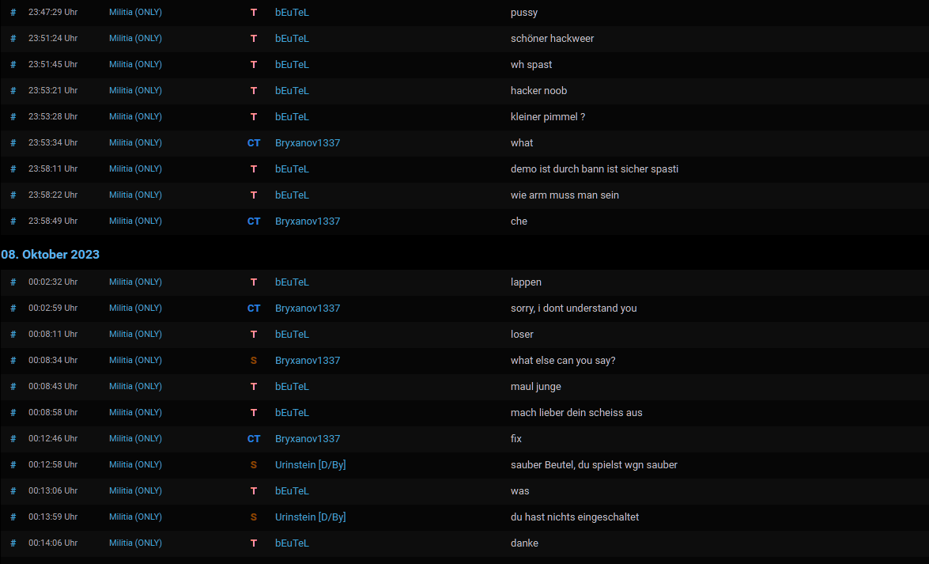Select the T team badge on the 23:53:28 row

[254, 117]
